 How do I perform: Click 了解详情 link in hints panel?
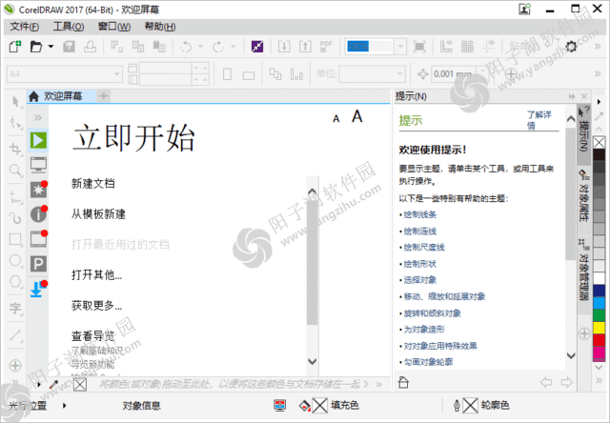[x=539, y=120]
